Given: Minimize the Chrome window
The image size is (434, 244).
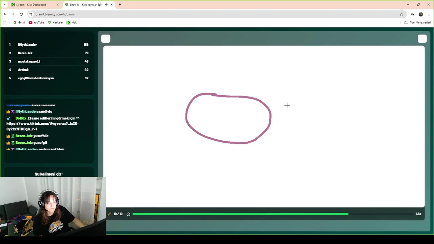Looking at the screenshot, I should point(408,5).
